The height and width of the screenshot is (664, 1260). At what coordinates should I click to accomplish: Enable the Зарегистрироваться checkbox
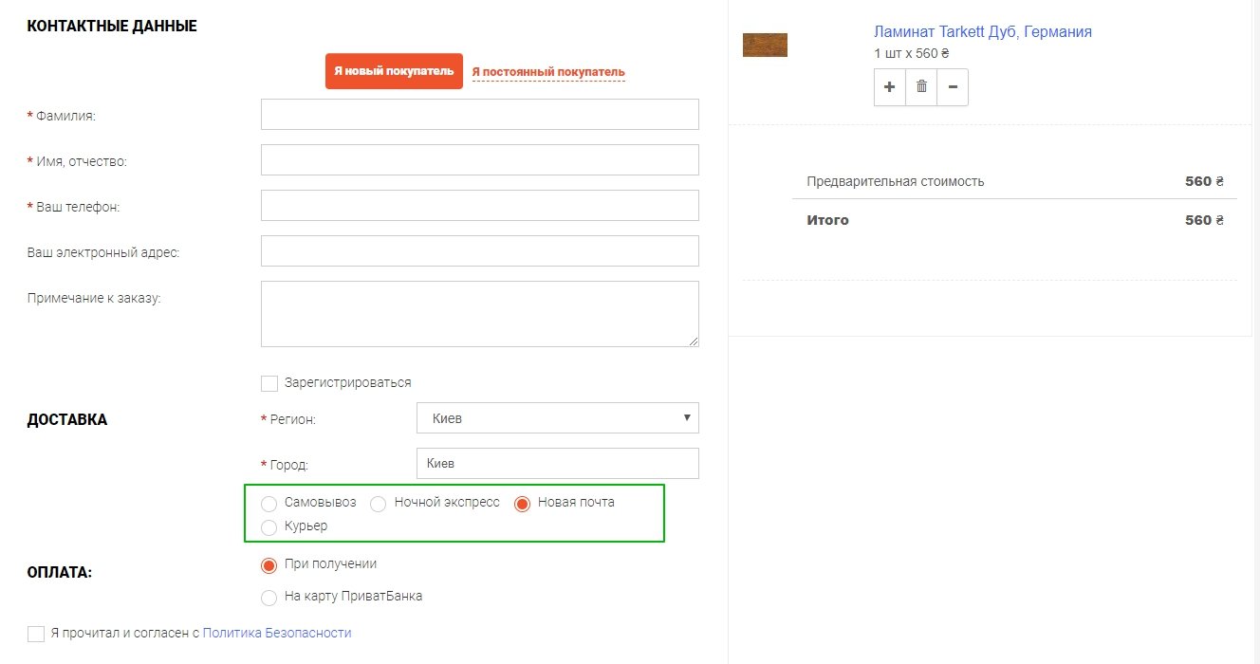pos(269,383)
